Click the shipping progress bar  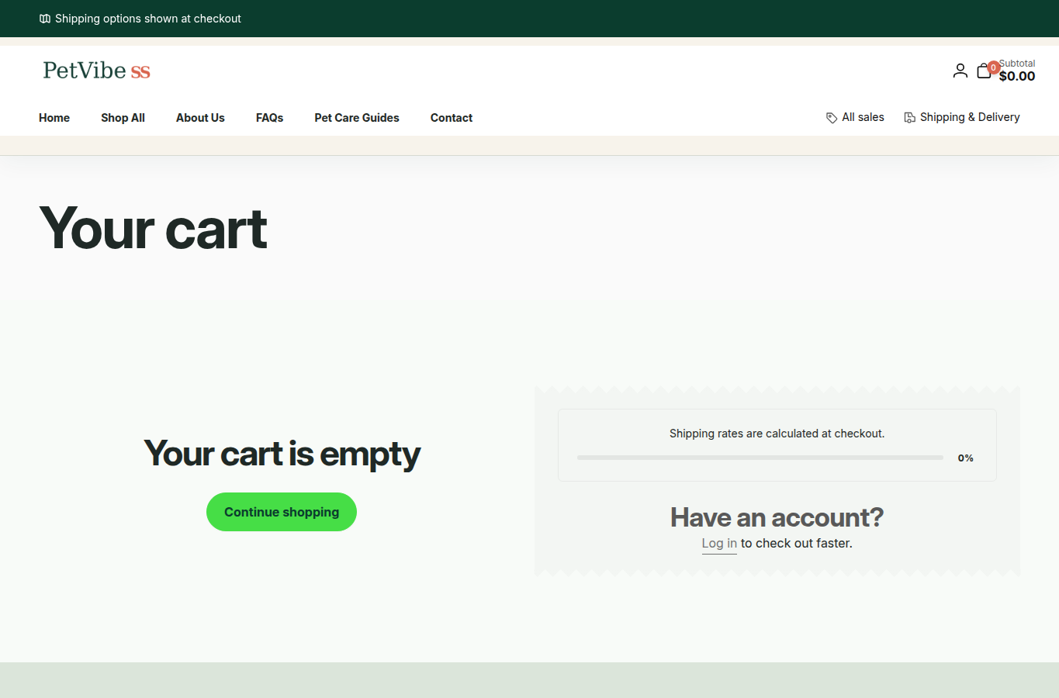(x=760, y=458)
